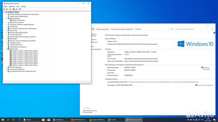218x122 pixels.
Task: Click USB plug icon of Контроллеры USB
Action: click(x=8, y=35)
